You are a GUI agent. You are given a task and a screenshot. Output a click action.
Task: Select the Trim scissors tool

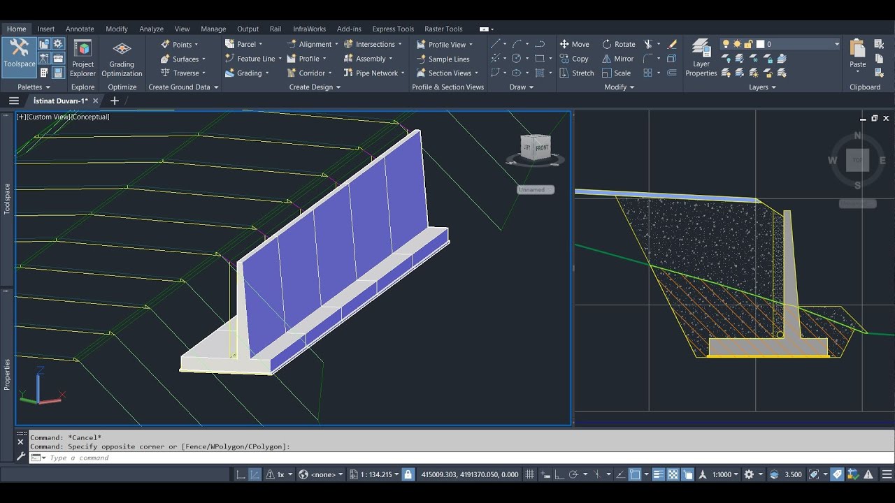pyautogui.click(x=648, y=44)
